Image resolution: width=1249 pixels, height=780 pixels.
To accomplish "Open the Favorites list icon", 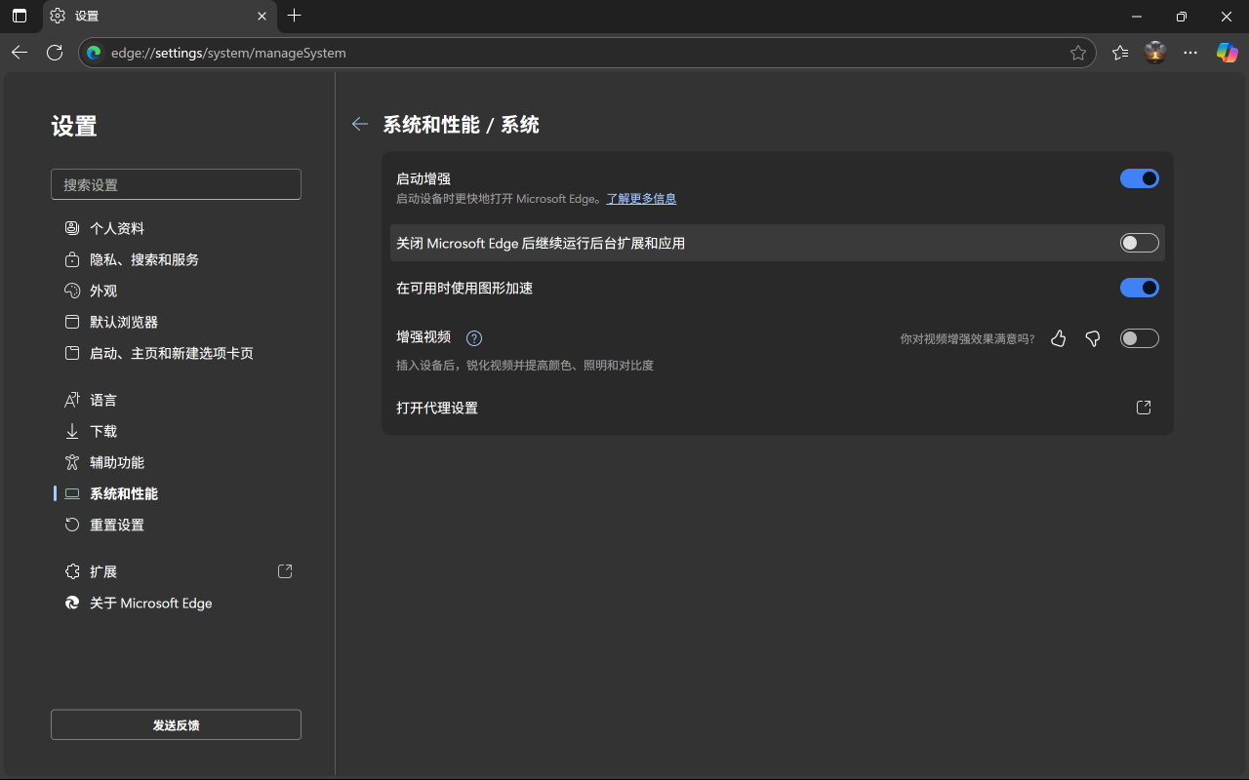I will [x=1120, y=53].
